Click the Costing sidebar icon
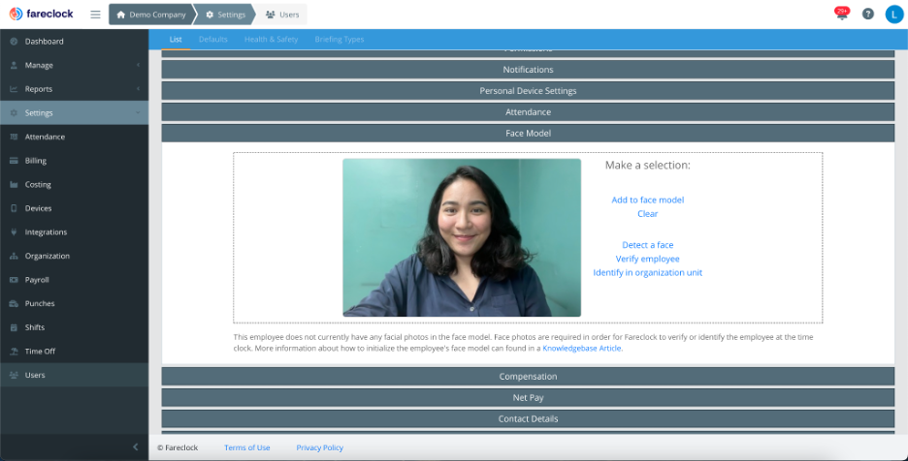 tap(14, 185)
